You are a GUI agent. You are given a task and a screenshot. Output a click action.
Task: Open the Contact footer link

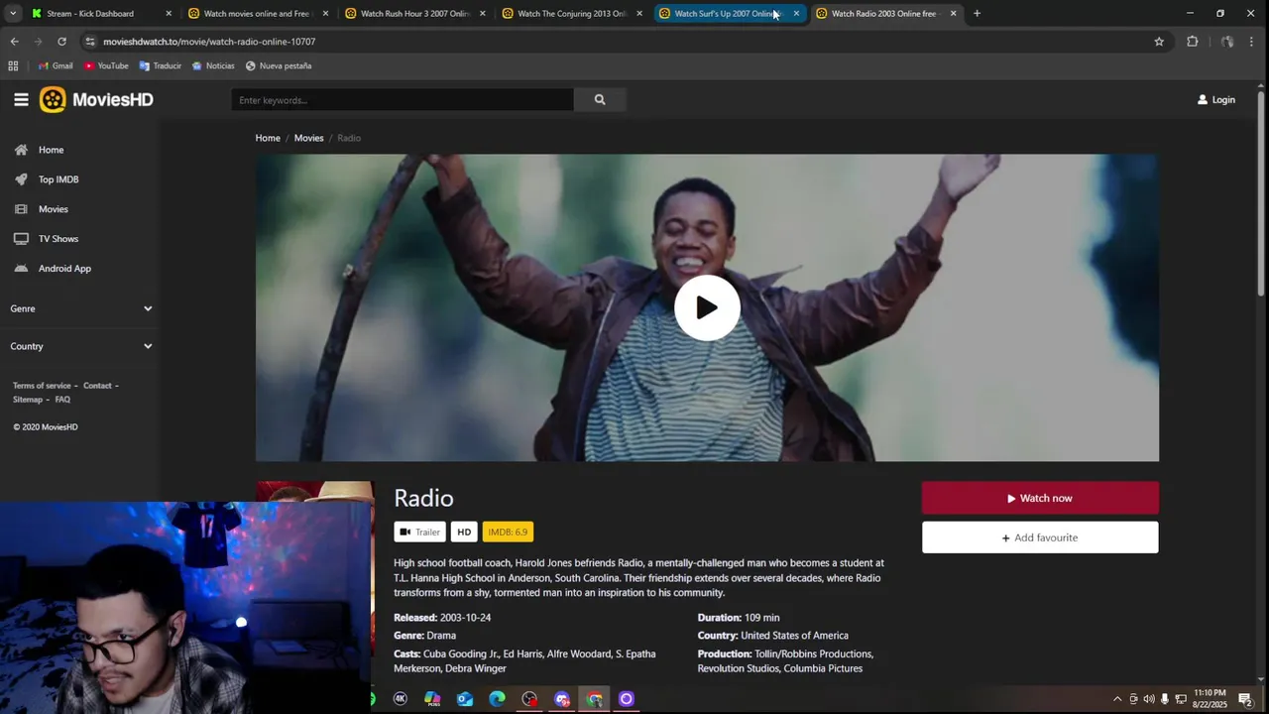point(97,386)
